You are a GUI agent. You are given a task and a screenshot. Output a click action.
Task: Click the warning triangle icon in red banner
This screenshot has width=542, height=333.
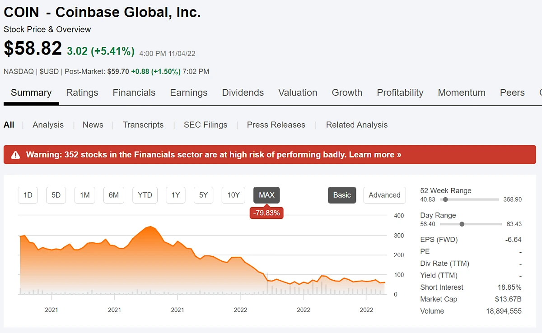pyautogui.click(x=16, y=155)
